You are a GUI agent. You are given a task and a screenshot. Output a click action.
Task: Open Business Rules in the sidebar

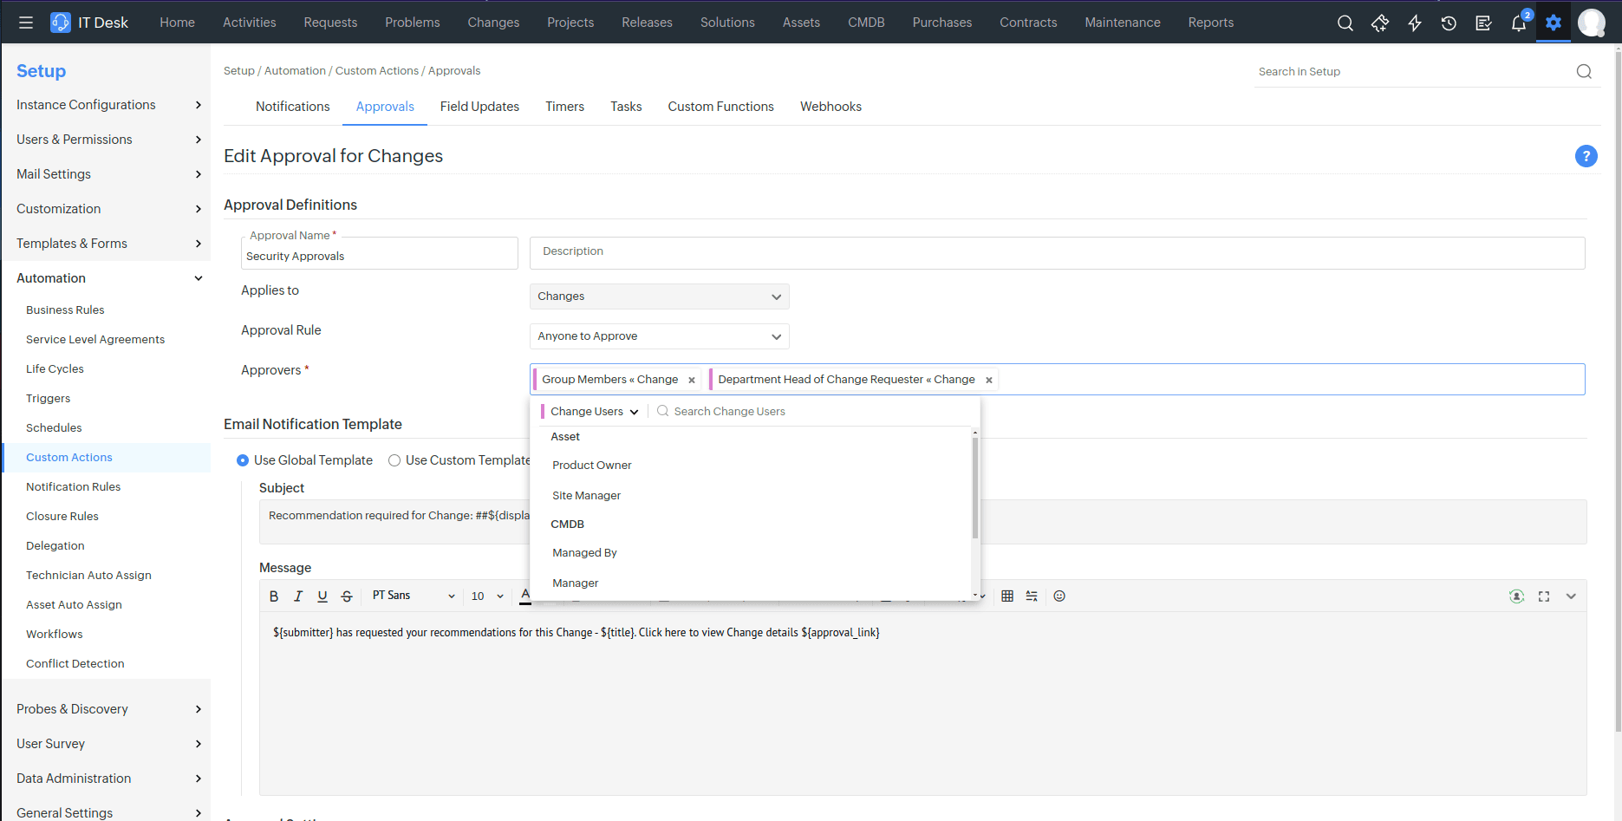[65, 310]
